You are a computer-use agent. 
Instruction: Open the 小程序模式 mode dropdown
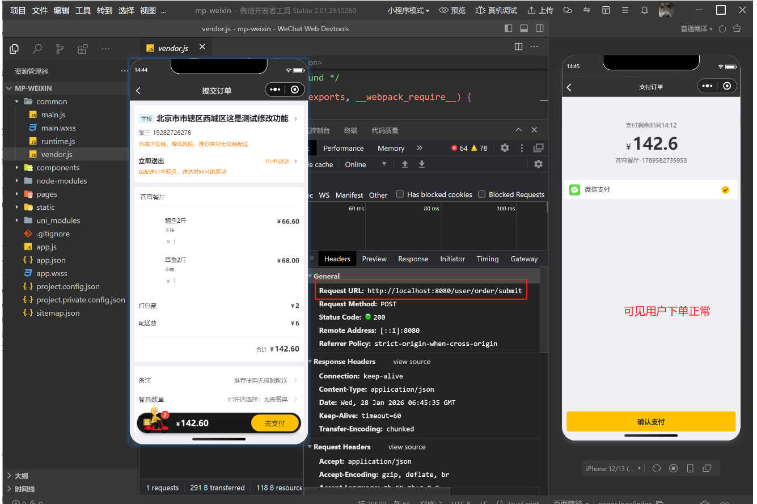click(x=408, y=10)
